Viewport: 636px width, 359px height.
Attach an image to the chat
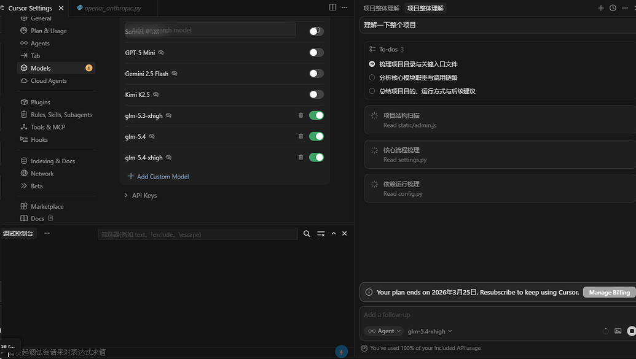[x=618, y=331]
